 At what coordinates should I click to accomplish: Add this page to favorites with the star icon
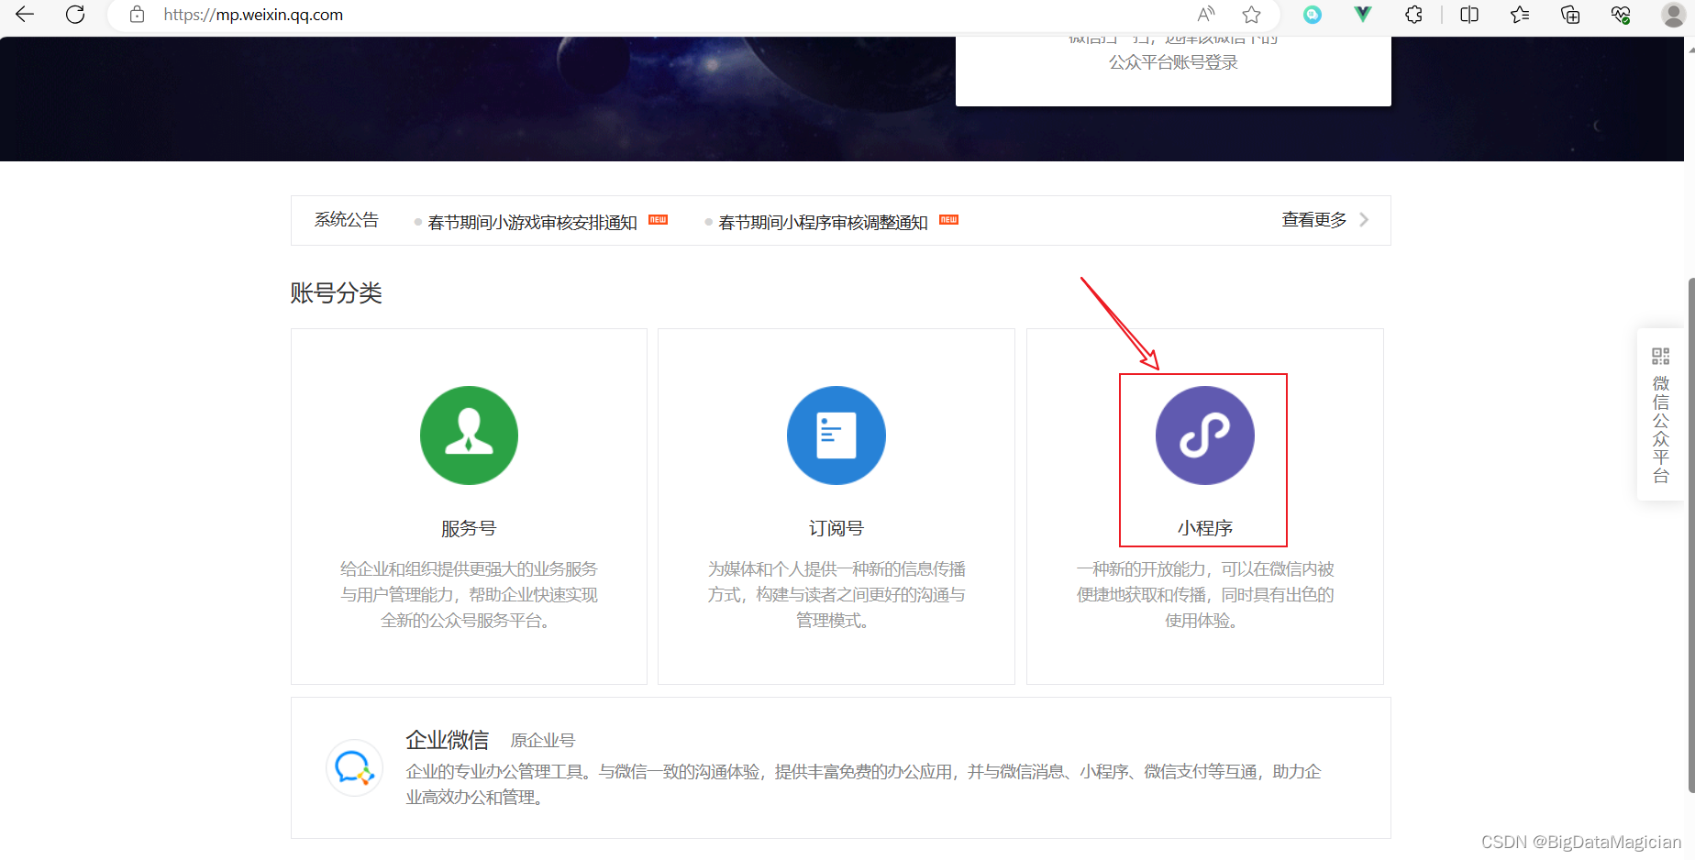[x=1251, y=15]
